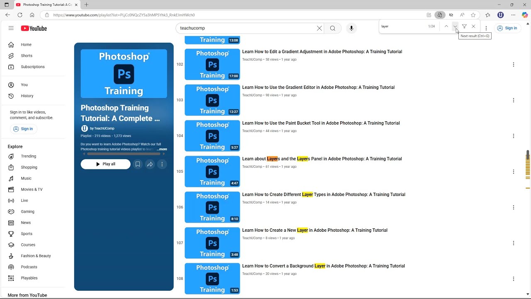Jump to next find result
The image size is (531, 299).
tap(455, 26)
